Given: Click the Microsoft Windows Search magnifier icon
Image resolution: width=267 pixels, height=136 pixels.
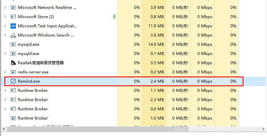Looking at the screenshot, I should [13, 35].
